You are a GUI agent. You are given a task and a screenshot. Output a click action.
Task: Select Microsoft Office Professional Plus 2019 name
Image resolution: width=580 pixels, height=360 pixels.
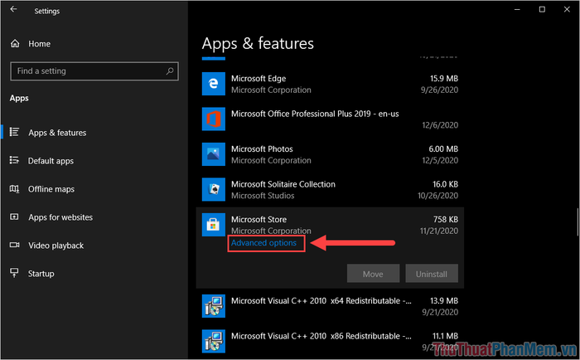315,114
